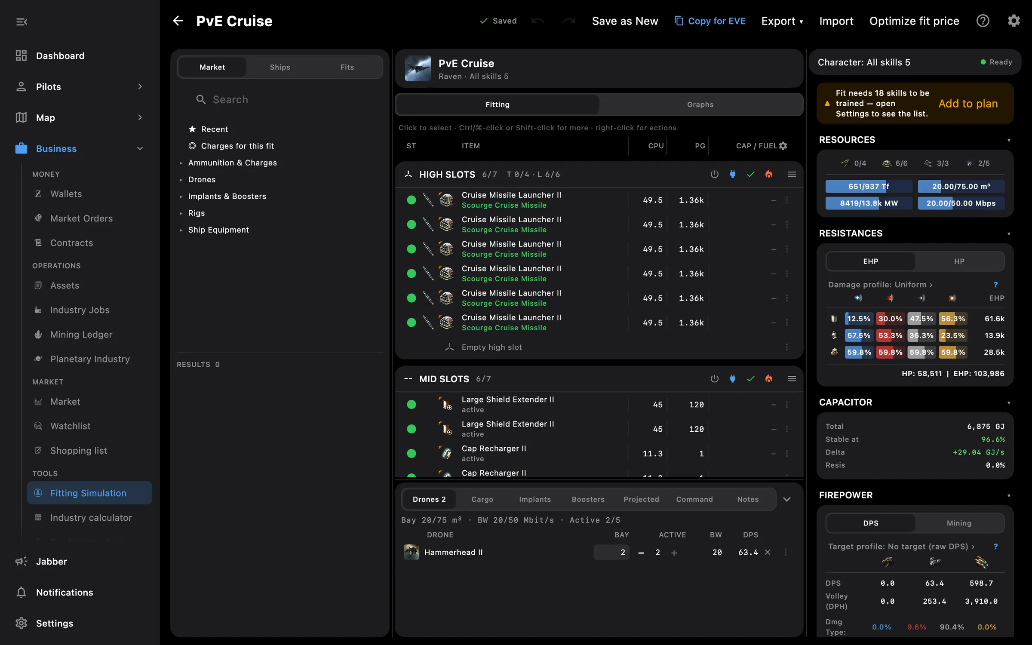The image size is (1032, 645).
Task: Open the fit settings gear icon
Action: (x=1014, y=21)
